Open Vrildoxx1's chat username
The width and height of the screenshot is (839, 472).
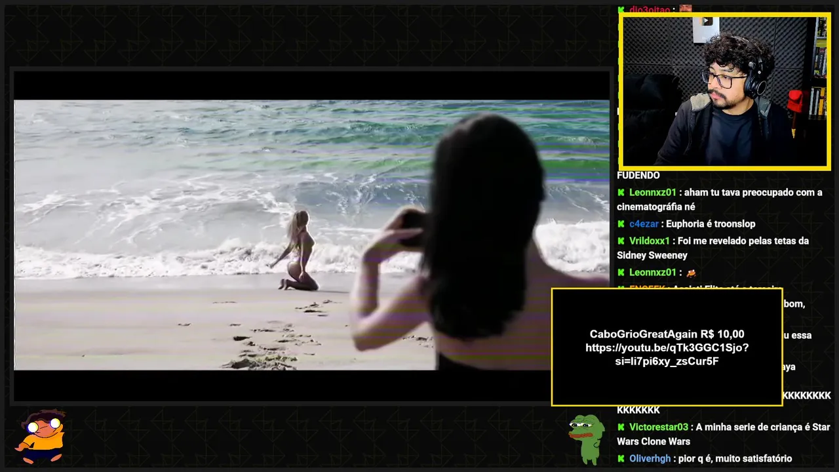650,241
